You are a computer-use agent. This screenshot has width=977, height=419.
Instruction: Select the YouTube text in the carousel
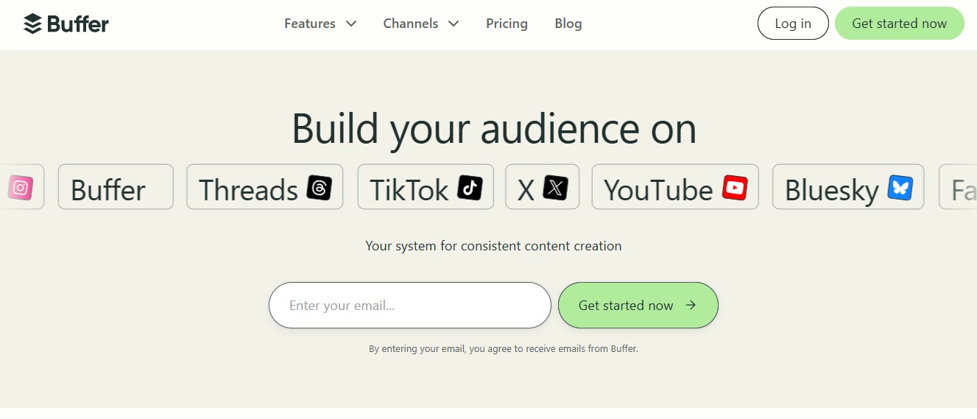(658, 190)
